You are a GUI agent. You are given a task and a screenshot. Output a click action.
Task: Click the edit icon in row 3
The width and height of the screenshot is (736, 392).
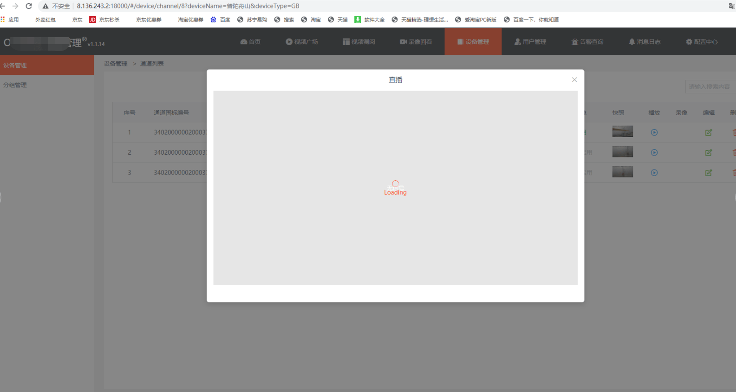pyautogui.click(x=709, y=173)
